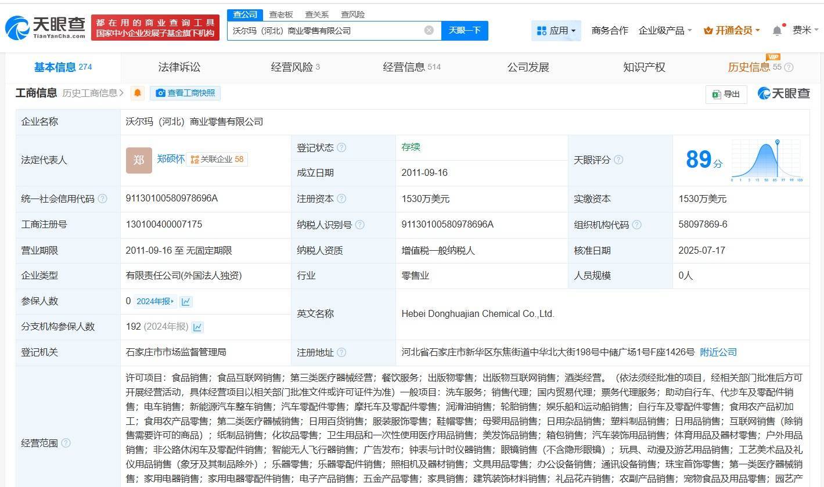Click the company name search input field
This screenshot has height=487, width=824.
click(x=325, y=30)
